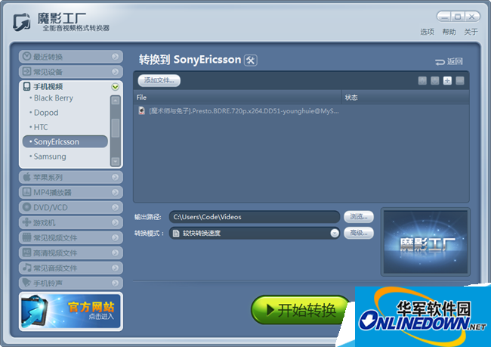Viewport: 491px width, 347px height.
Task: Open the 帮助 help menu
Action: point(449,32)
